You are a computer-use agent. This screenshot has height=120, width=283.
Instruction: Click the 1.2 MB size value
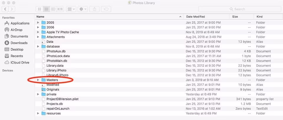[x=246, y=104]
